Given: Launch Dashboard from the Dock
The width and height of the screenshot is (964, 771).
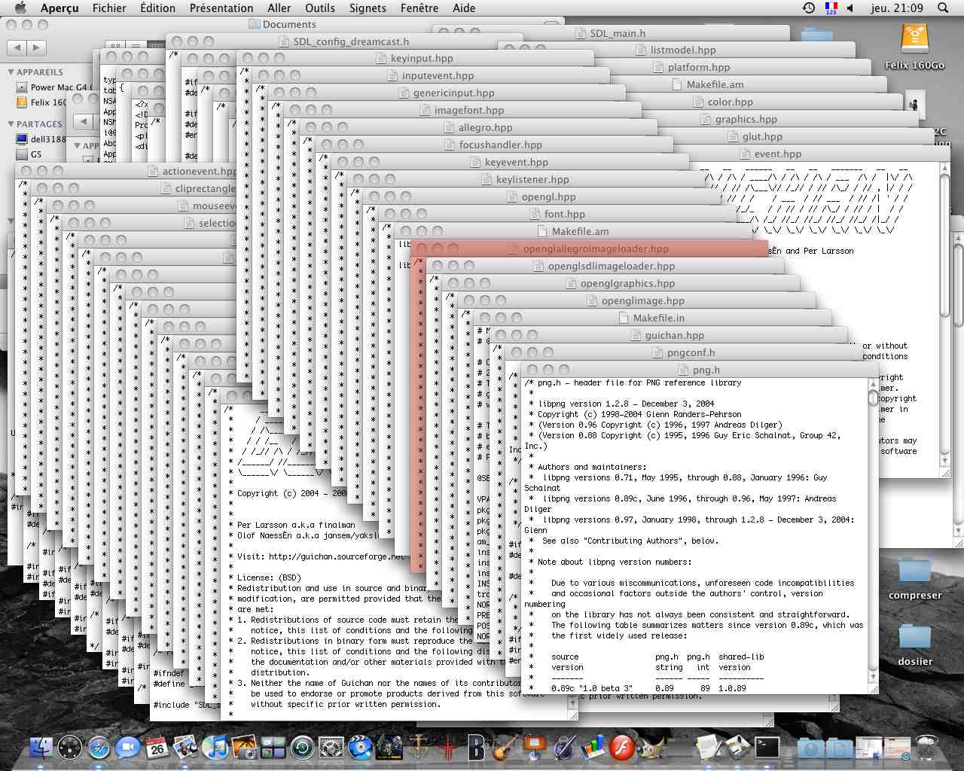Looking at the screenshot, I should pyautogui.click(x=70, y=748).
